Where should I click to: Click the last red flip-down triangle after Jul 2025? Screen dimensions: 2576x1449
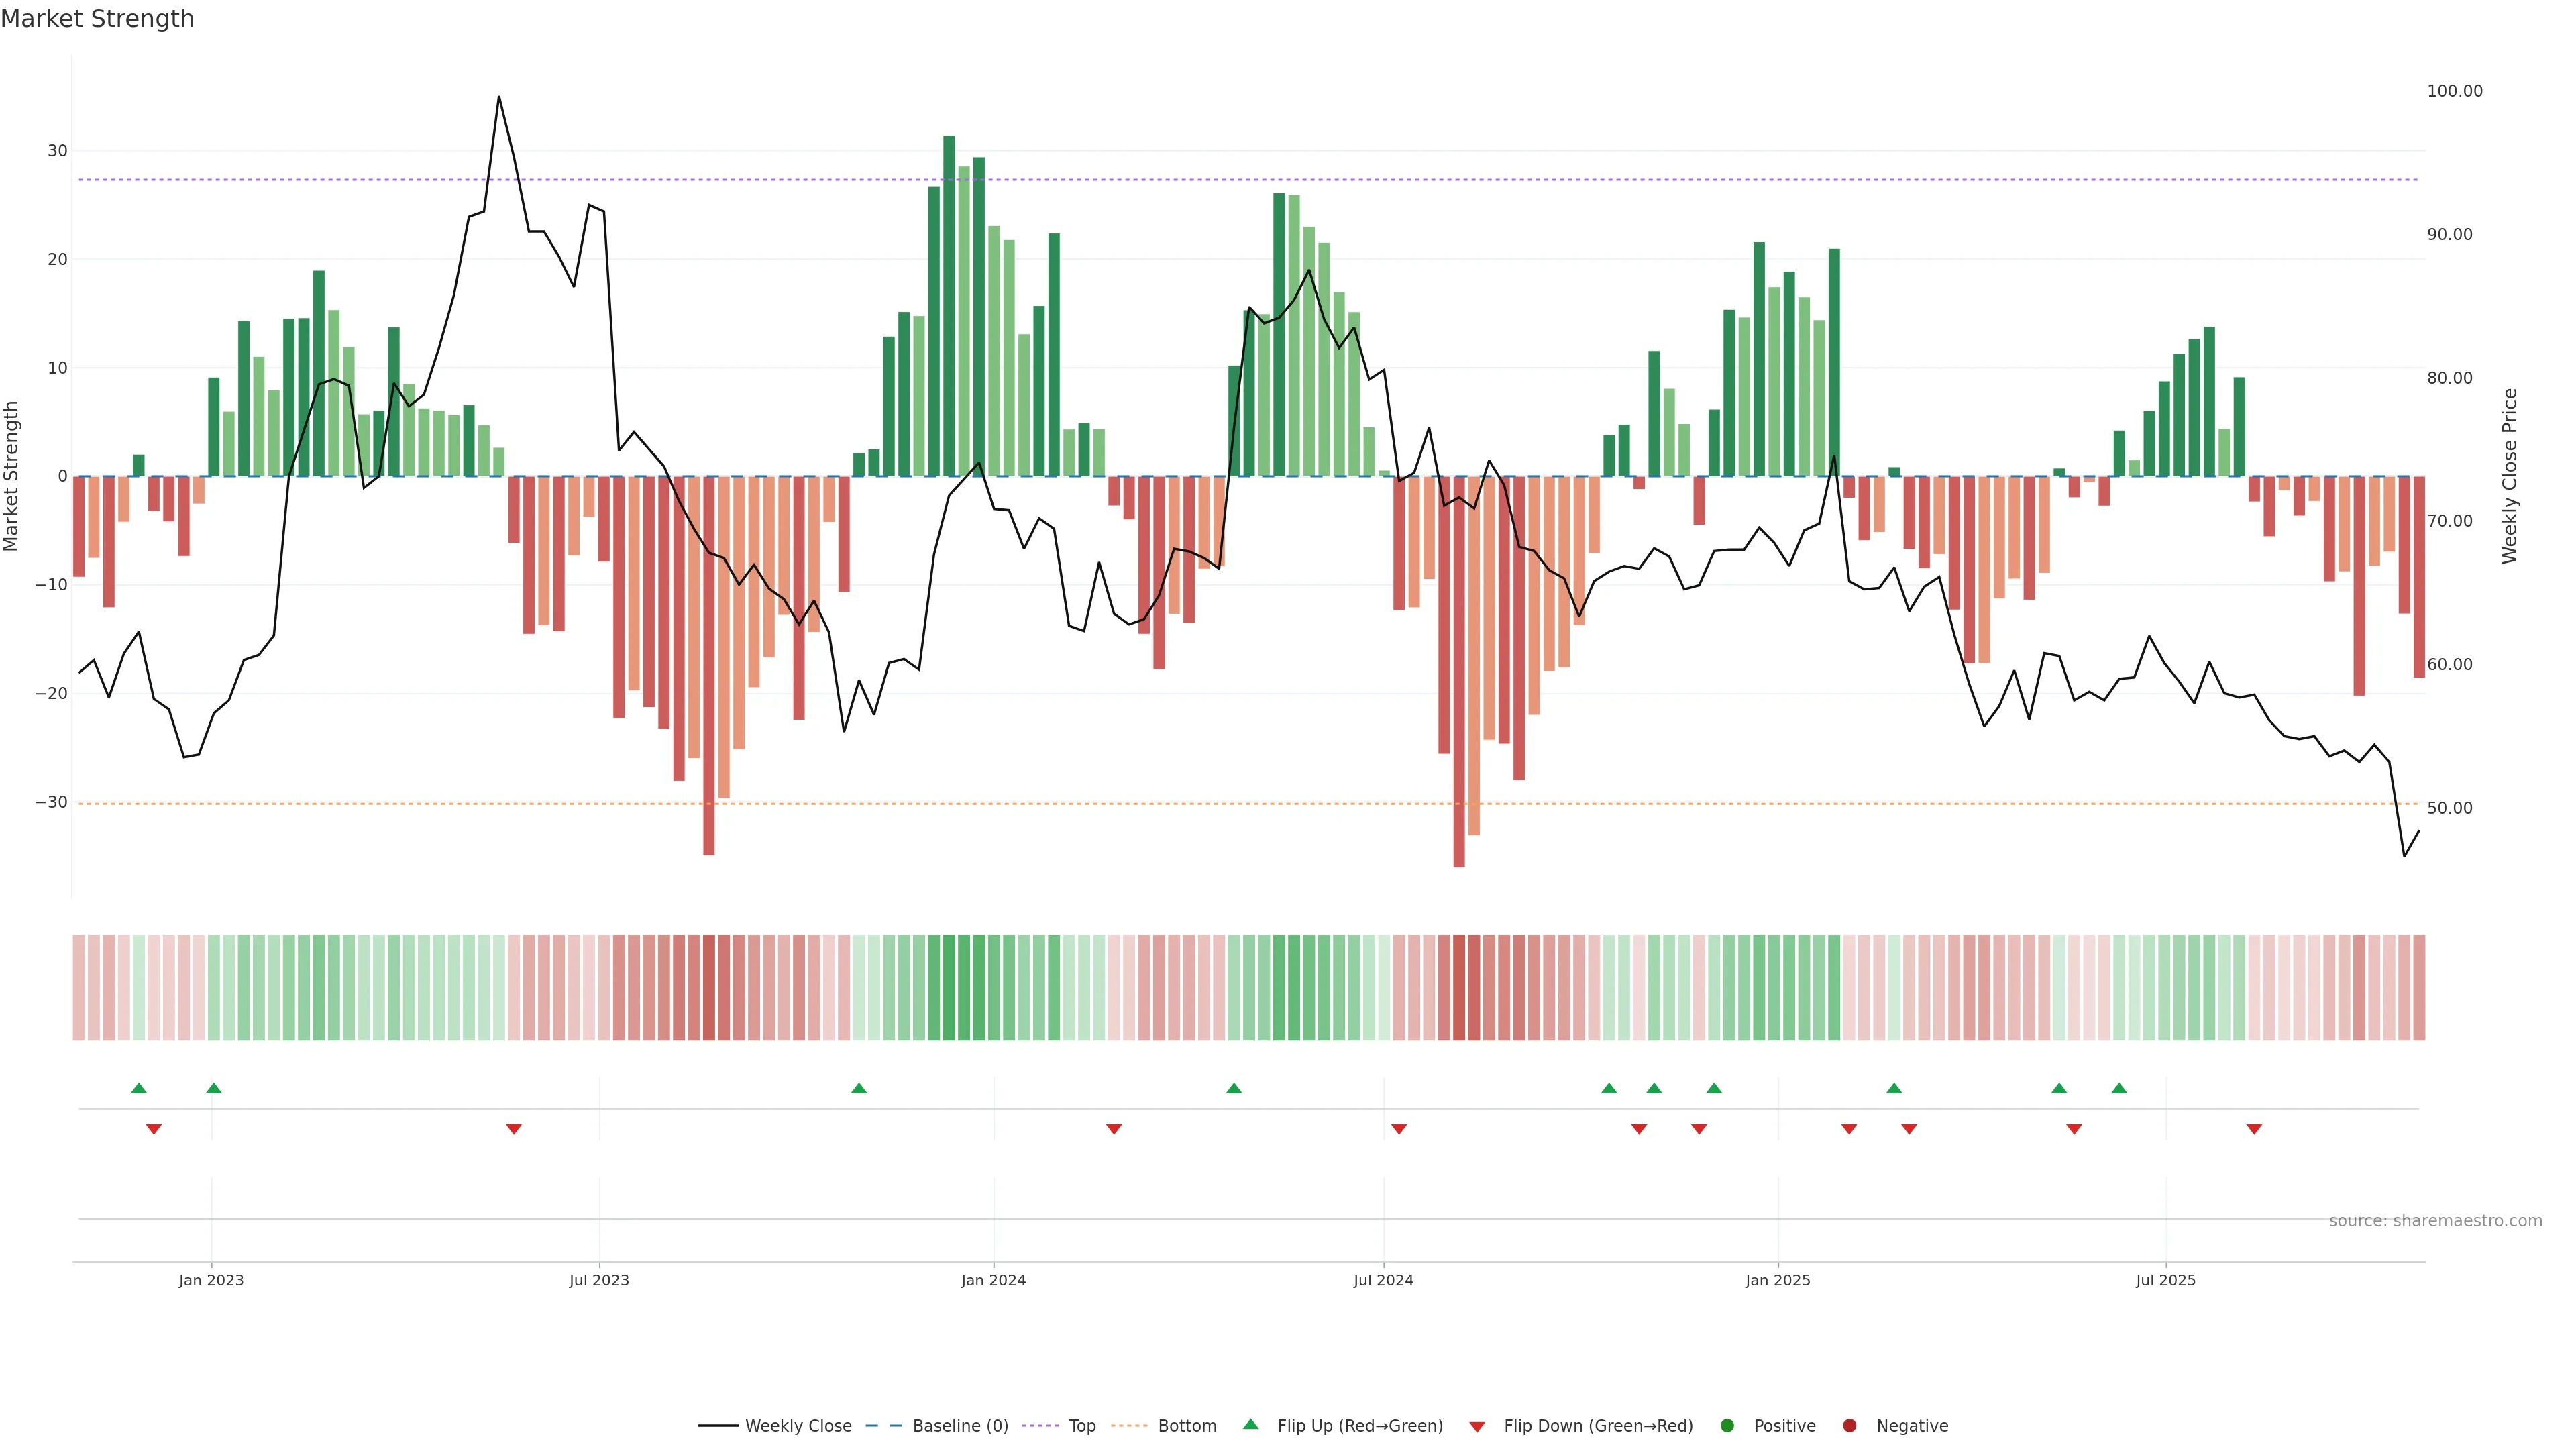pos(2254,1129)
